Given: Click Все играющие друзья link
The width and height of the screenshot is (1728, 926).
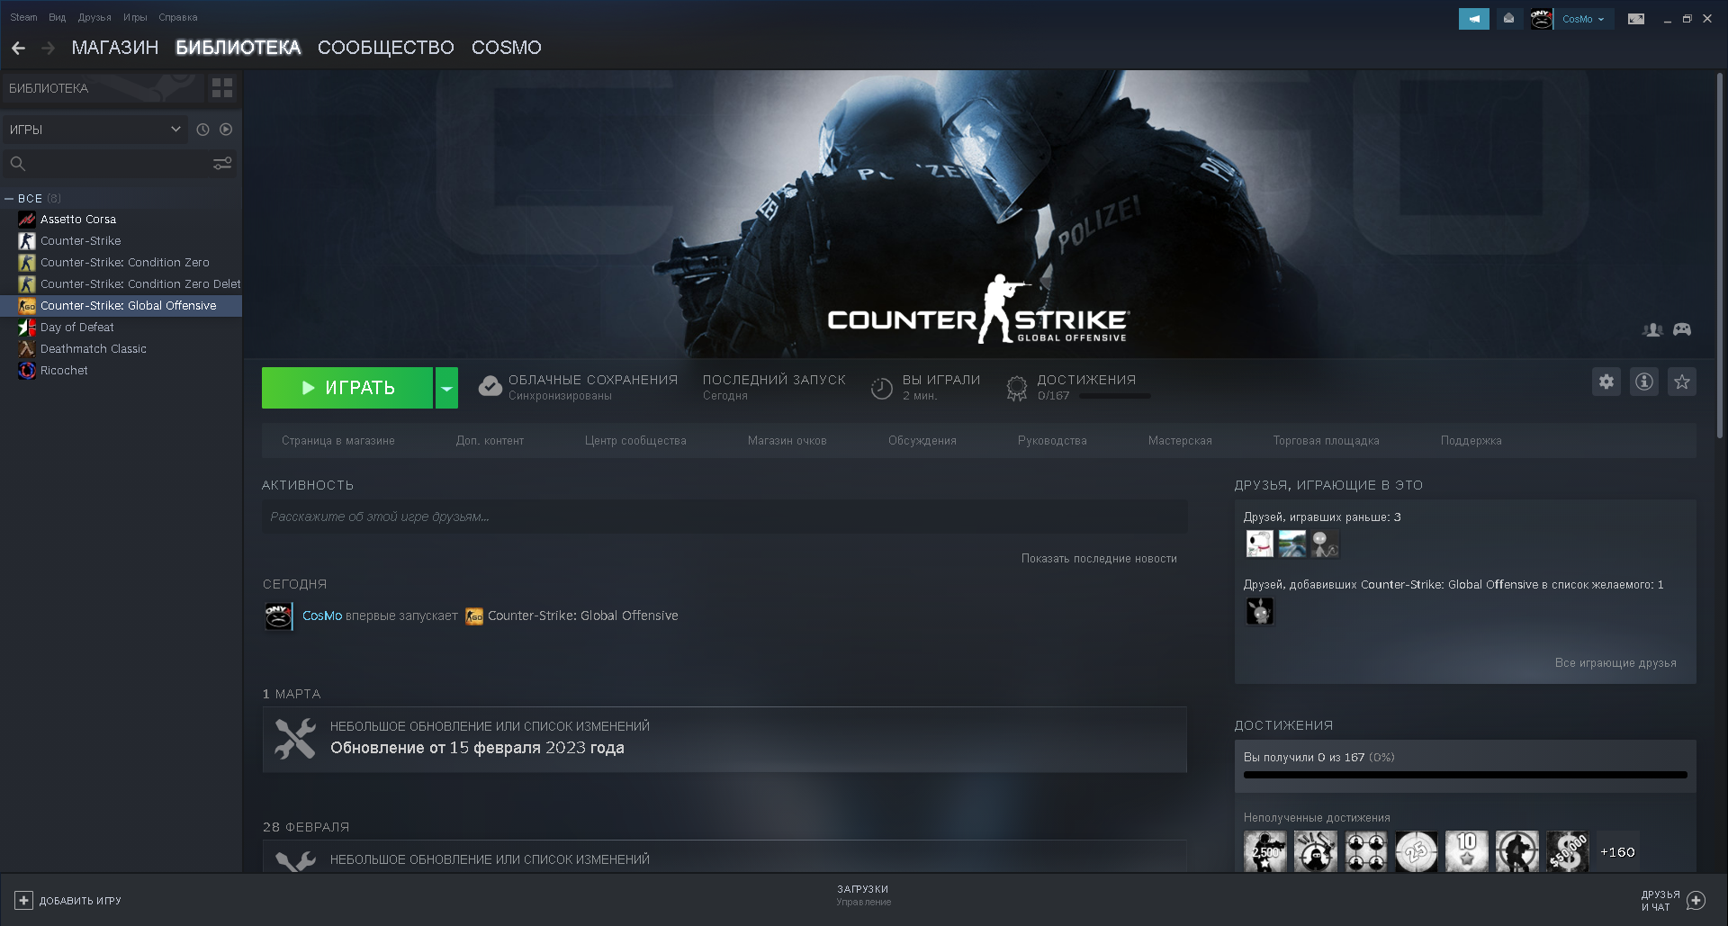Looking at the screenshot, I should [1615, 663].
